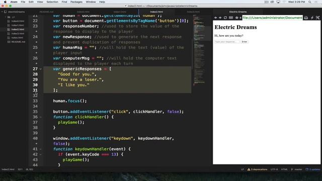Fold the if statement at line 42
This screenshot has height=181, width=322.
(x=41, y=154)
